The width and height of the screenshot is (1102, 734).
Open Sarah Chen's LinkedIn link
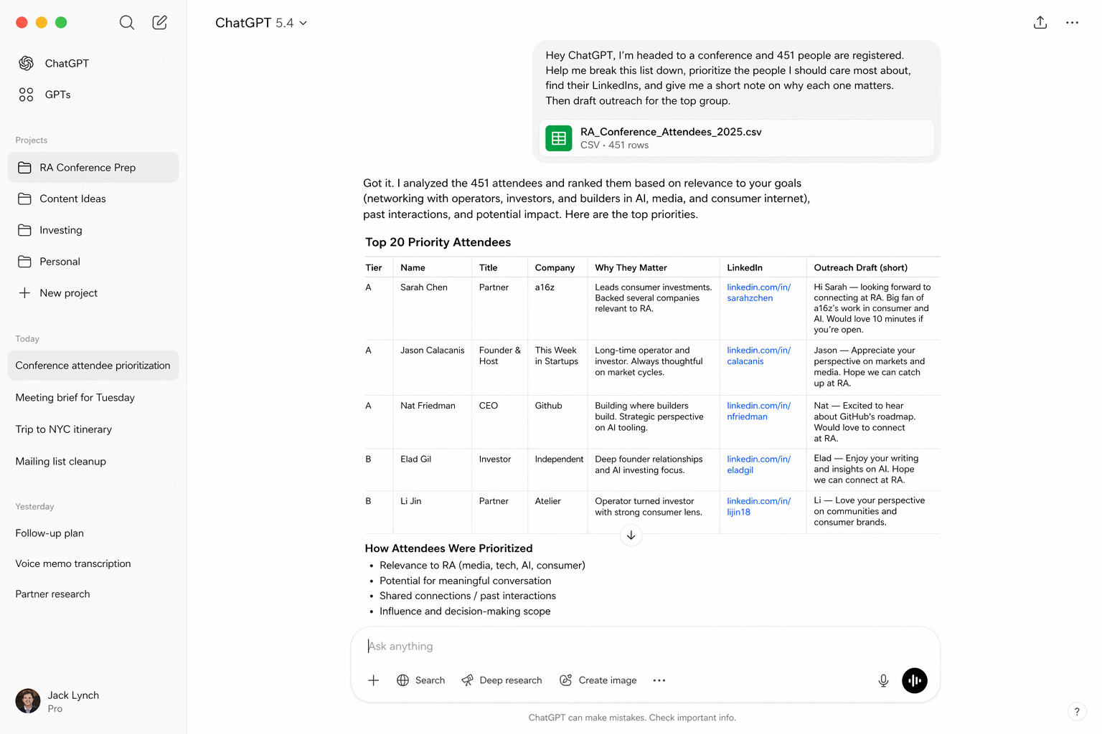758,292
